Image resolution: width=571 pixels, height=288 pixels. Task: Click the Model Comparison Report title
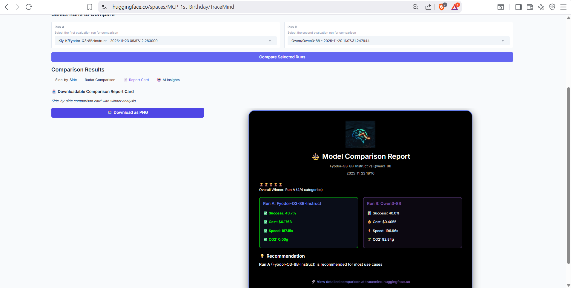(366, 156)
